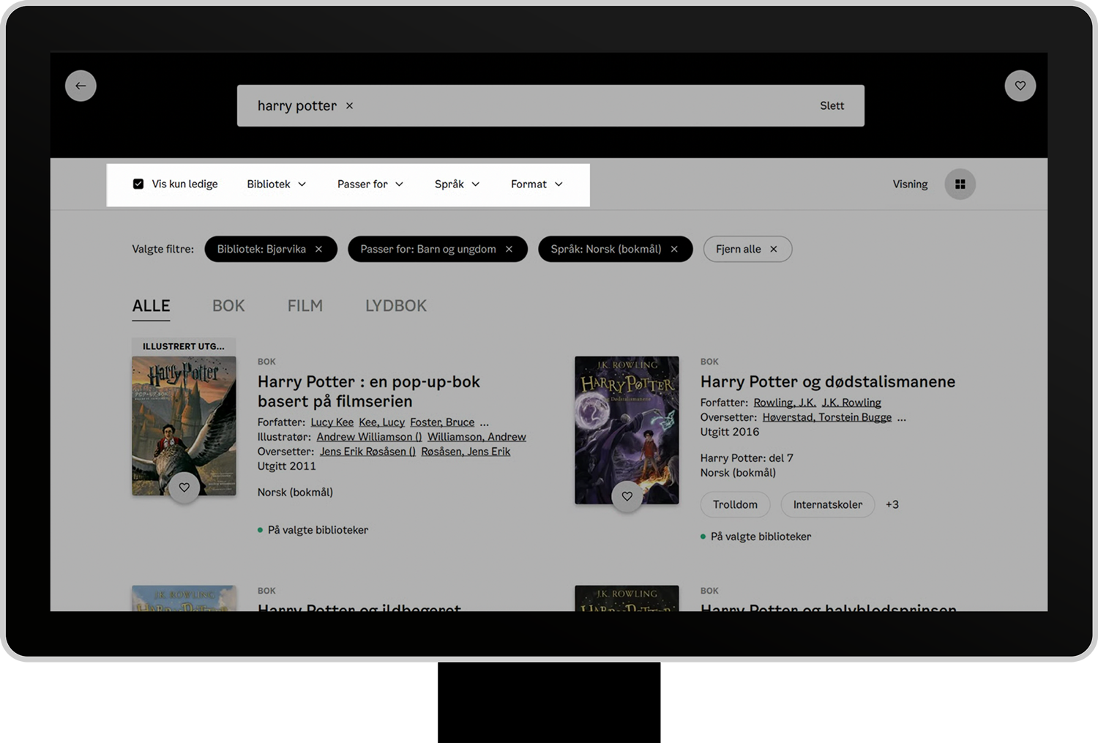Expand the Språk filter dropdown
This screenshot has width=1098, height=743.
pyautogui.click(x=457, y=184)
